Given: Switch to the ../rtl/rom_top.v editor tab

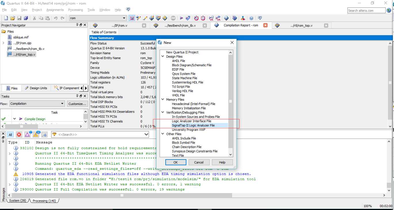Looking at the screenshot, I should (301, 26).
